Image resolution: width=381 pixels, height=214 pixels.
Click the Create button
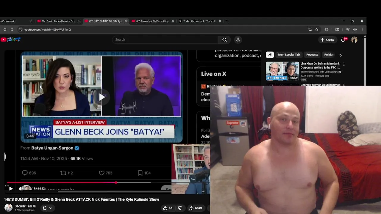(327, 40)
